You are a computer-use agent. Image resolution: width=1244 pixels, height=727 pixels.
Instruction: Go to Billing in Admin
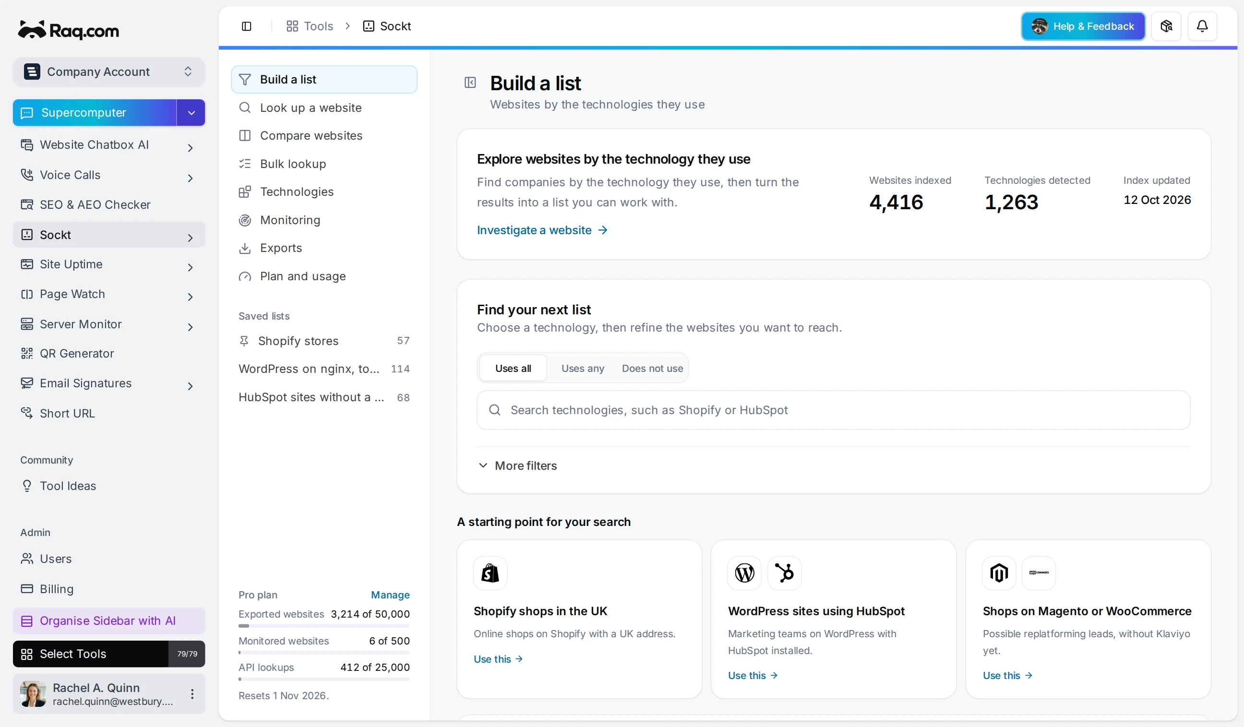[x=108, y=589]
